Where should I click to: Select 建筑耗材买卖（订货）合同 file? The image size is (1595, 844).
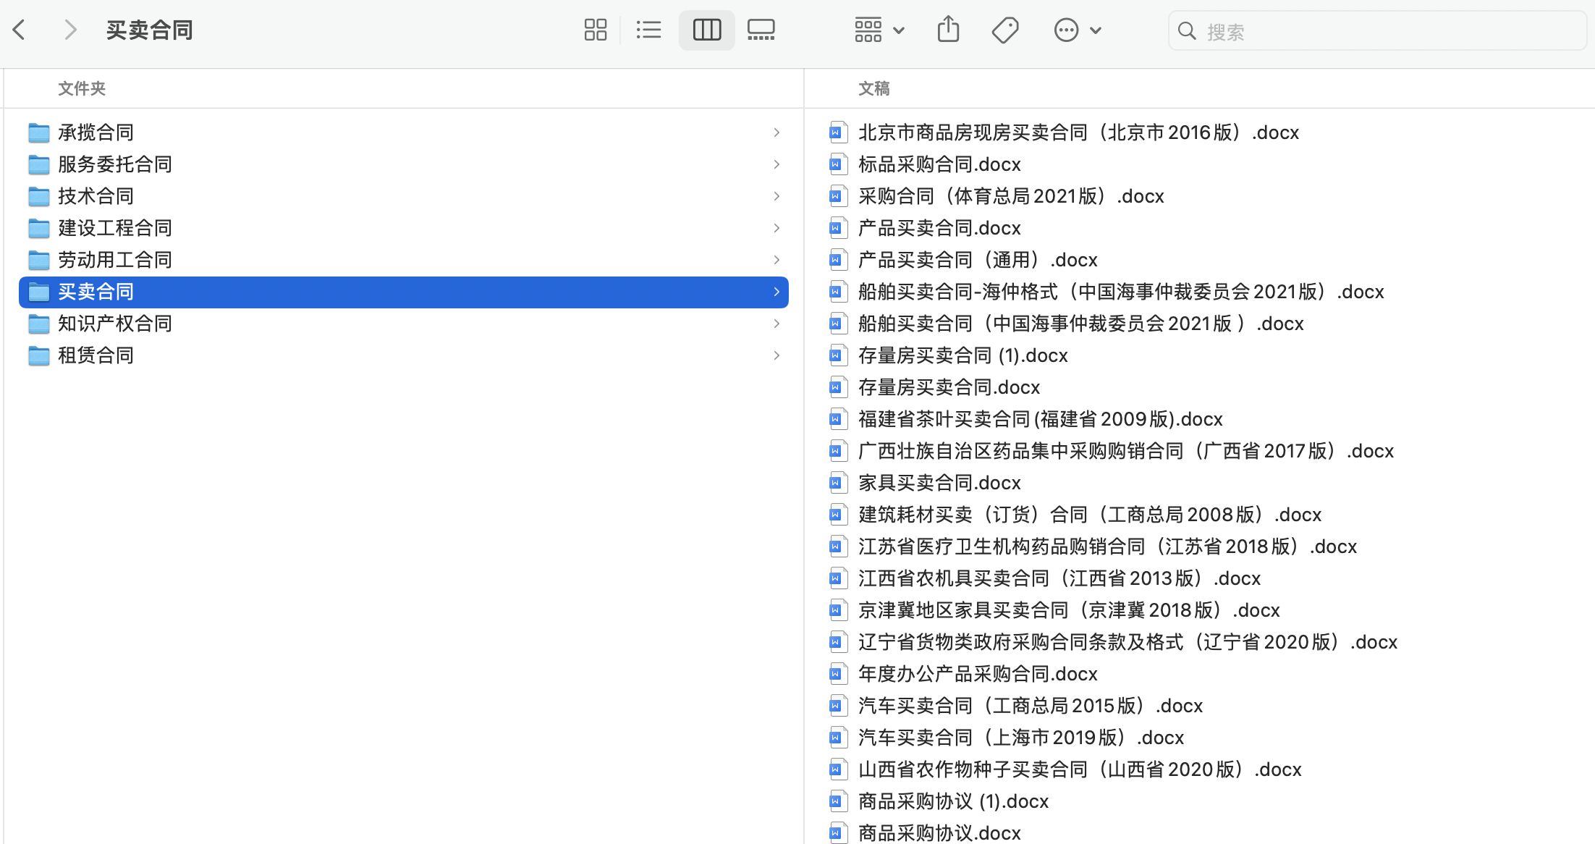click(x=1090, y=515)
